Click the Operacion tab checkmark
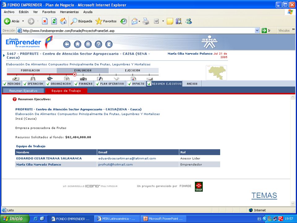 (x=25, y=84)
